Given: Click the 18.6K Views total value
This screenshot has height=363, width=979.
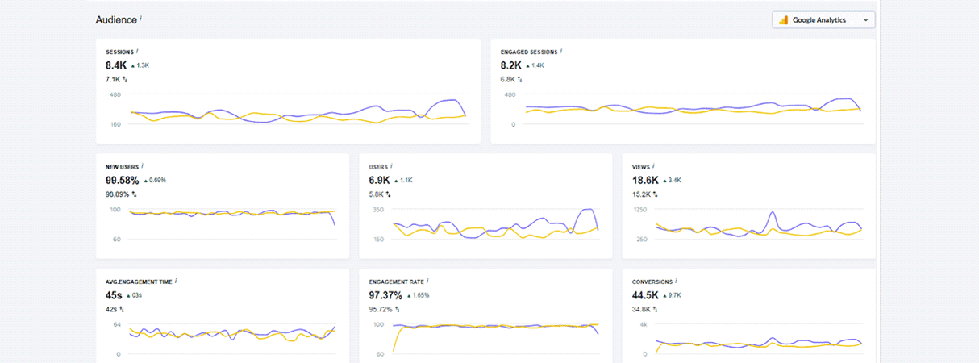Looking at the screenshot, I should point(646,180).
